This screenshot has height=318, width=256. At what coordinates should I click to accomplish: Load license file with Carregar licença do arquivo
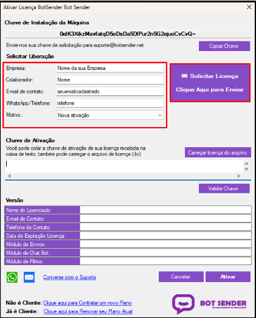click(x=218, y=152)
